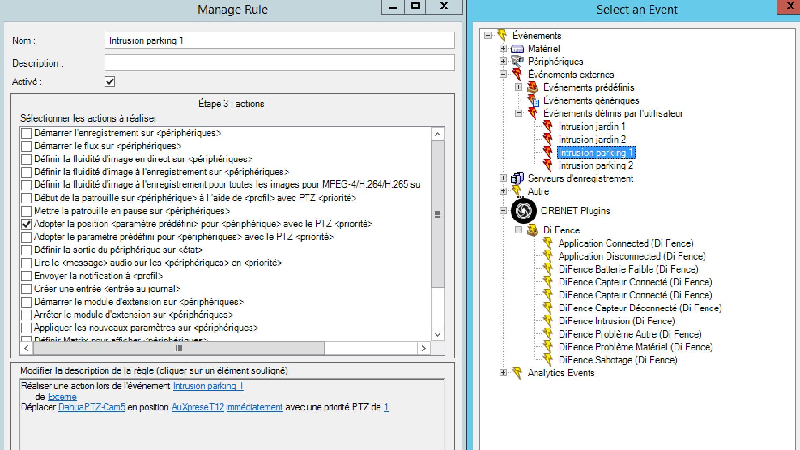800x450 pixels.
Task: Expand the Autre node
Action: click(503, 191)
